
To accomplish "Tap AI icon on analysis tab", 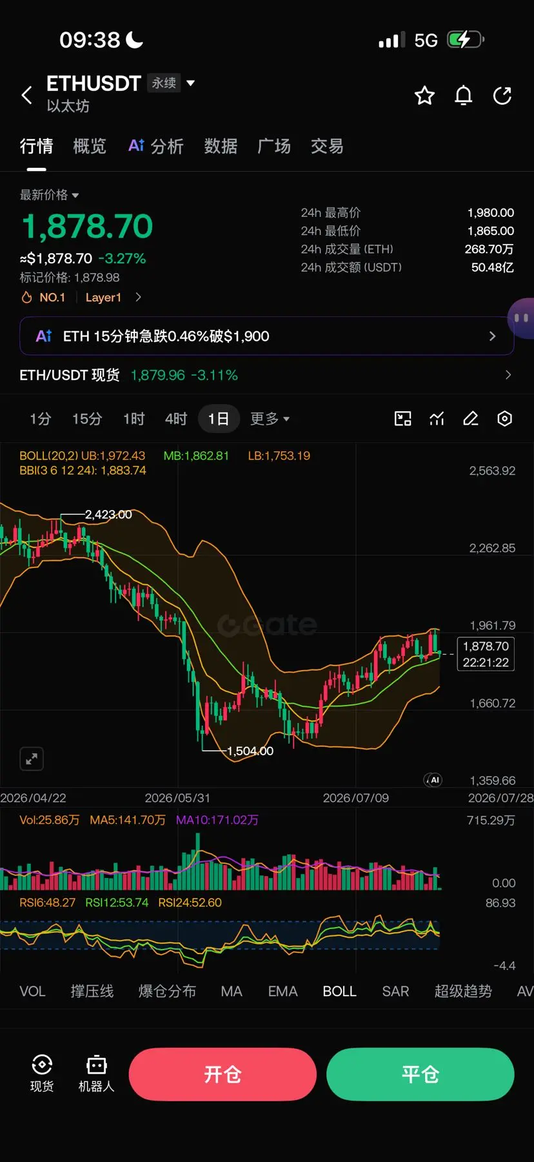I will coord(136,145).
